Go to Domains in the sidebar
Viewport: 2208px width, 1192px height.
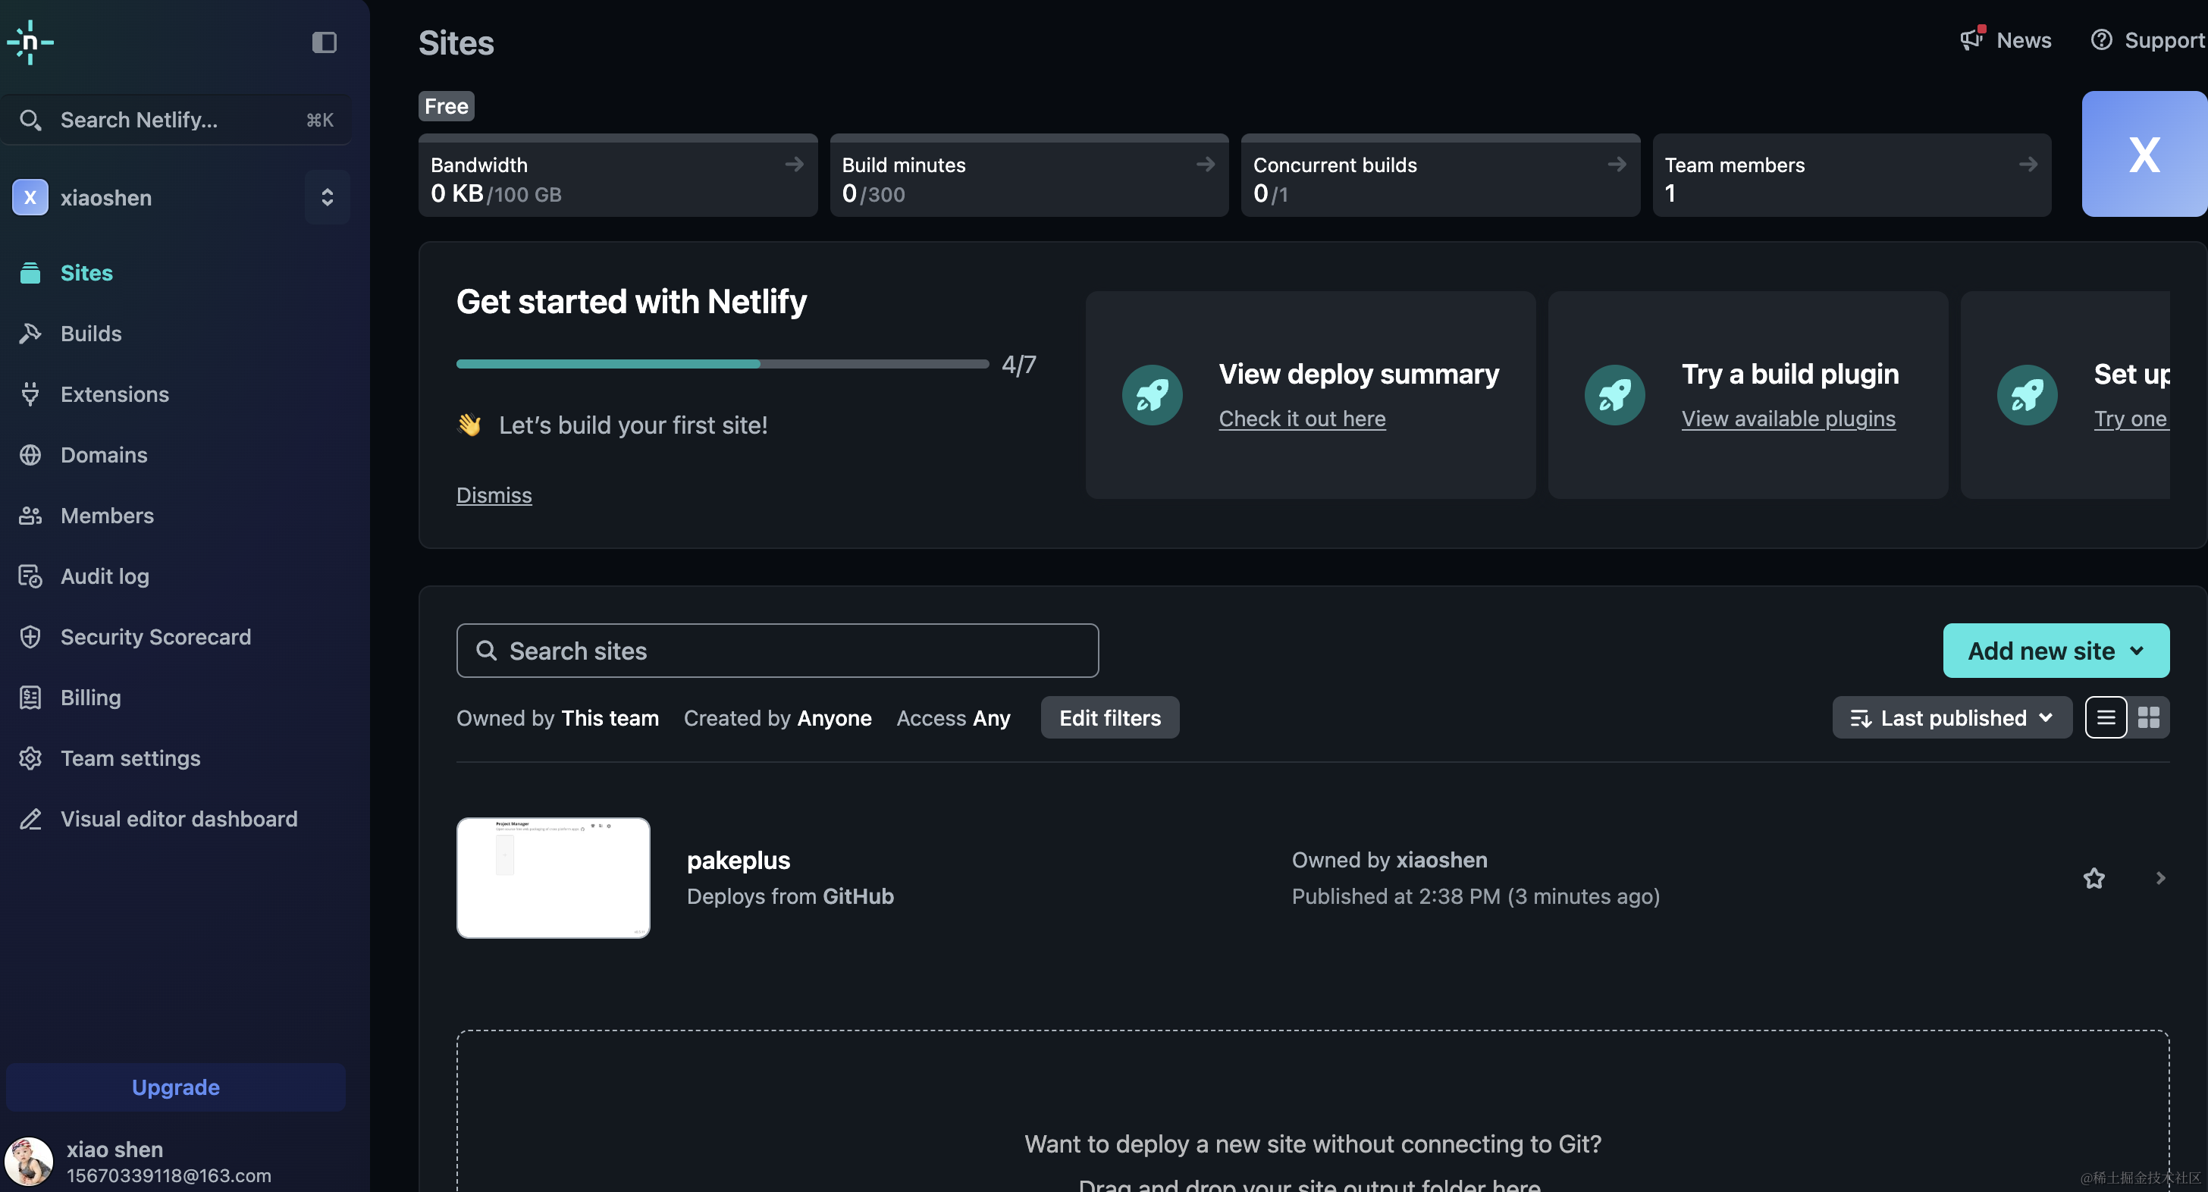click(x=104, y=455)
